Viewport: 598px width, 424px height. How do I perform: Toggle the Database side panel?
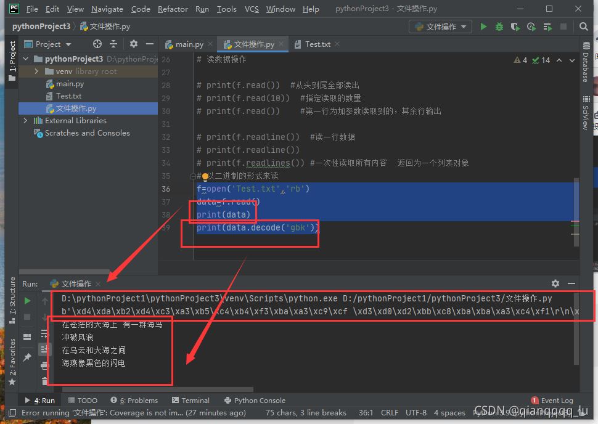[x=586, y=63]
